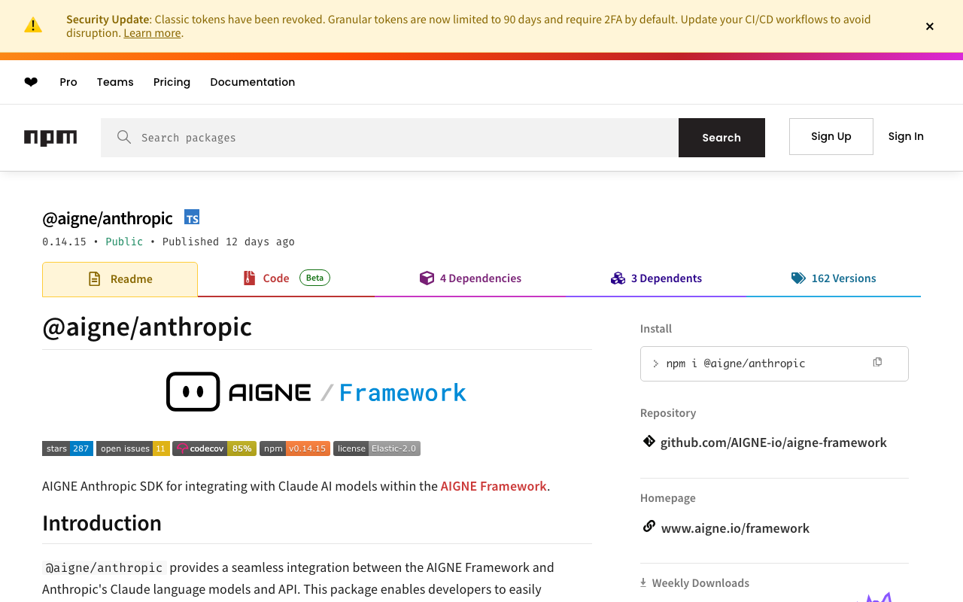Click the git repository icon

[x=649, y=442]
